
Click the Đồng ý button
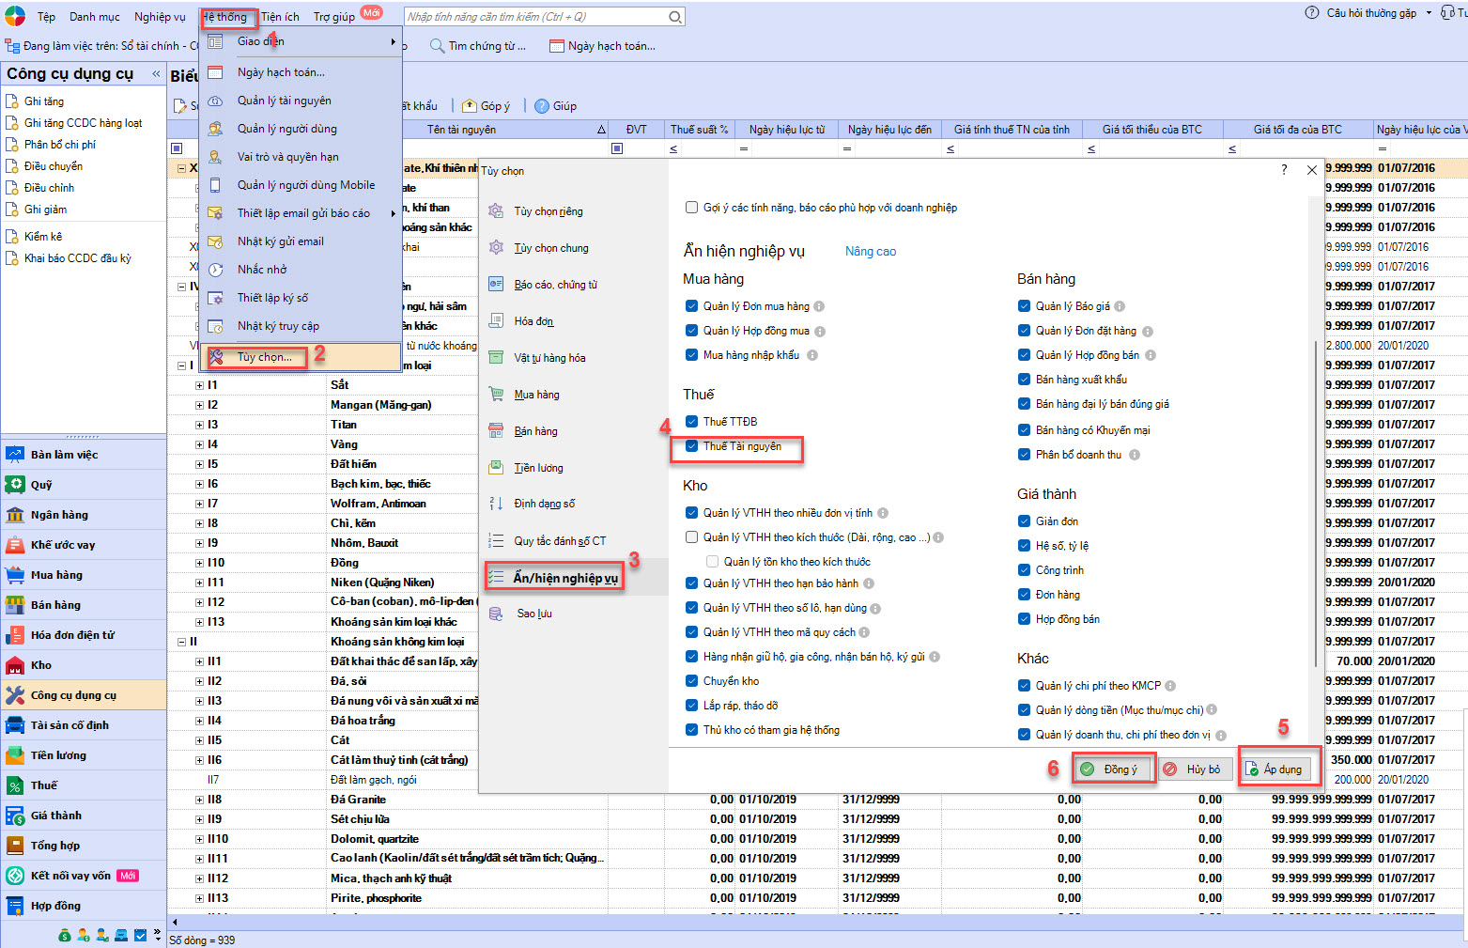pyautogui.click(x=1114, y=769)
